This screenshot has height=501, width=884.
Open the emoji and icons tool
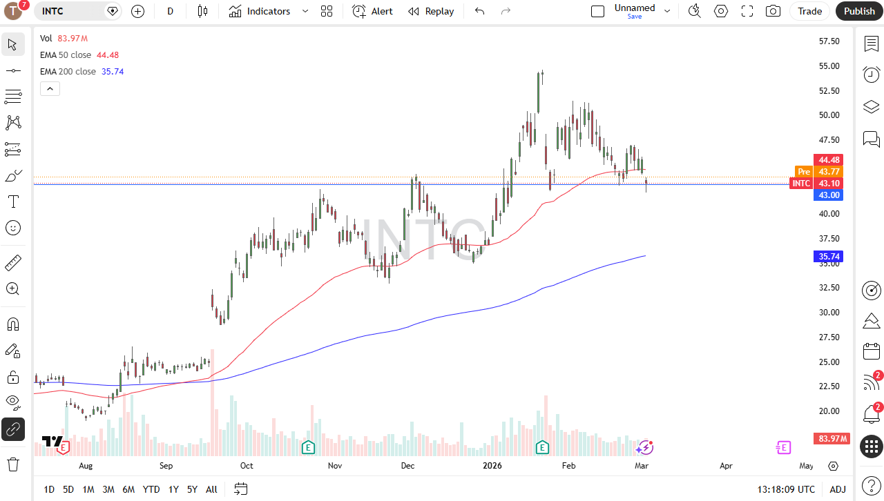tap(13, 228)
